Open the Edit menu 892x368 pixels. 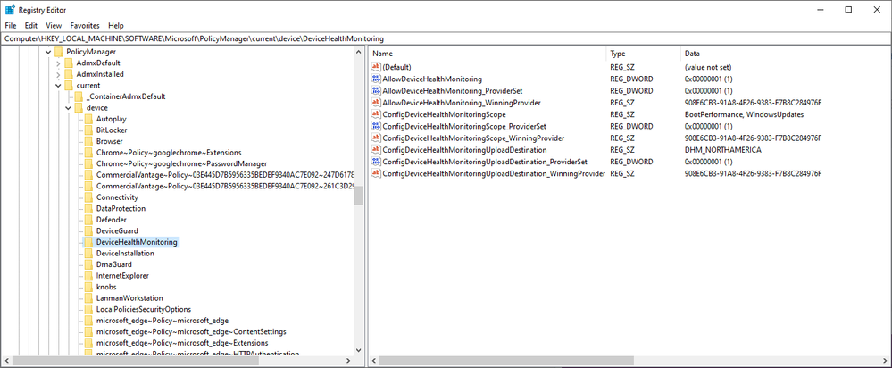click(30, 26)
